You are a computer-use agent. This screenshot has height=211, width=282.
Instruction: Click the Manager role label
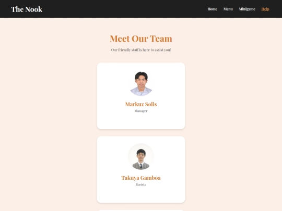[x=141, y=111]
